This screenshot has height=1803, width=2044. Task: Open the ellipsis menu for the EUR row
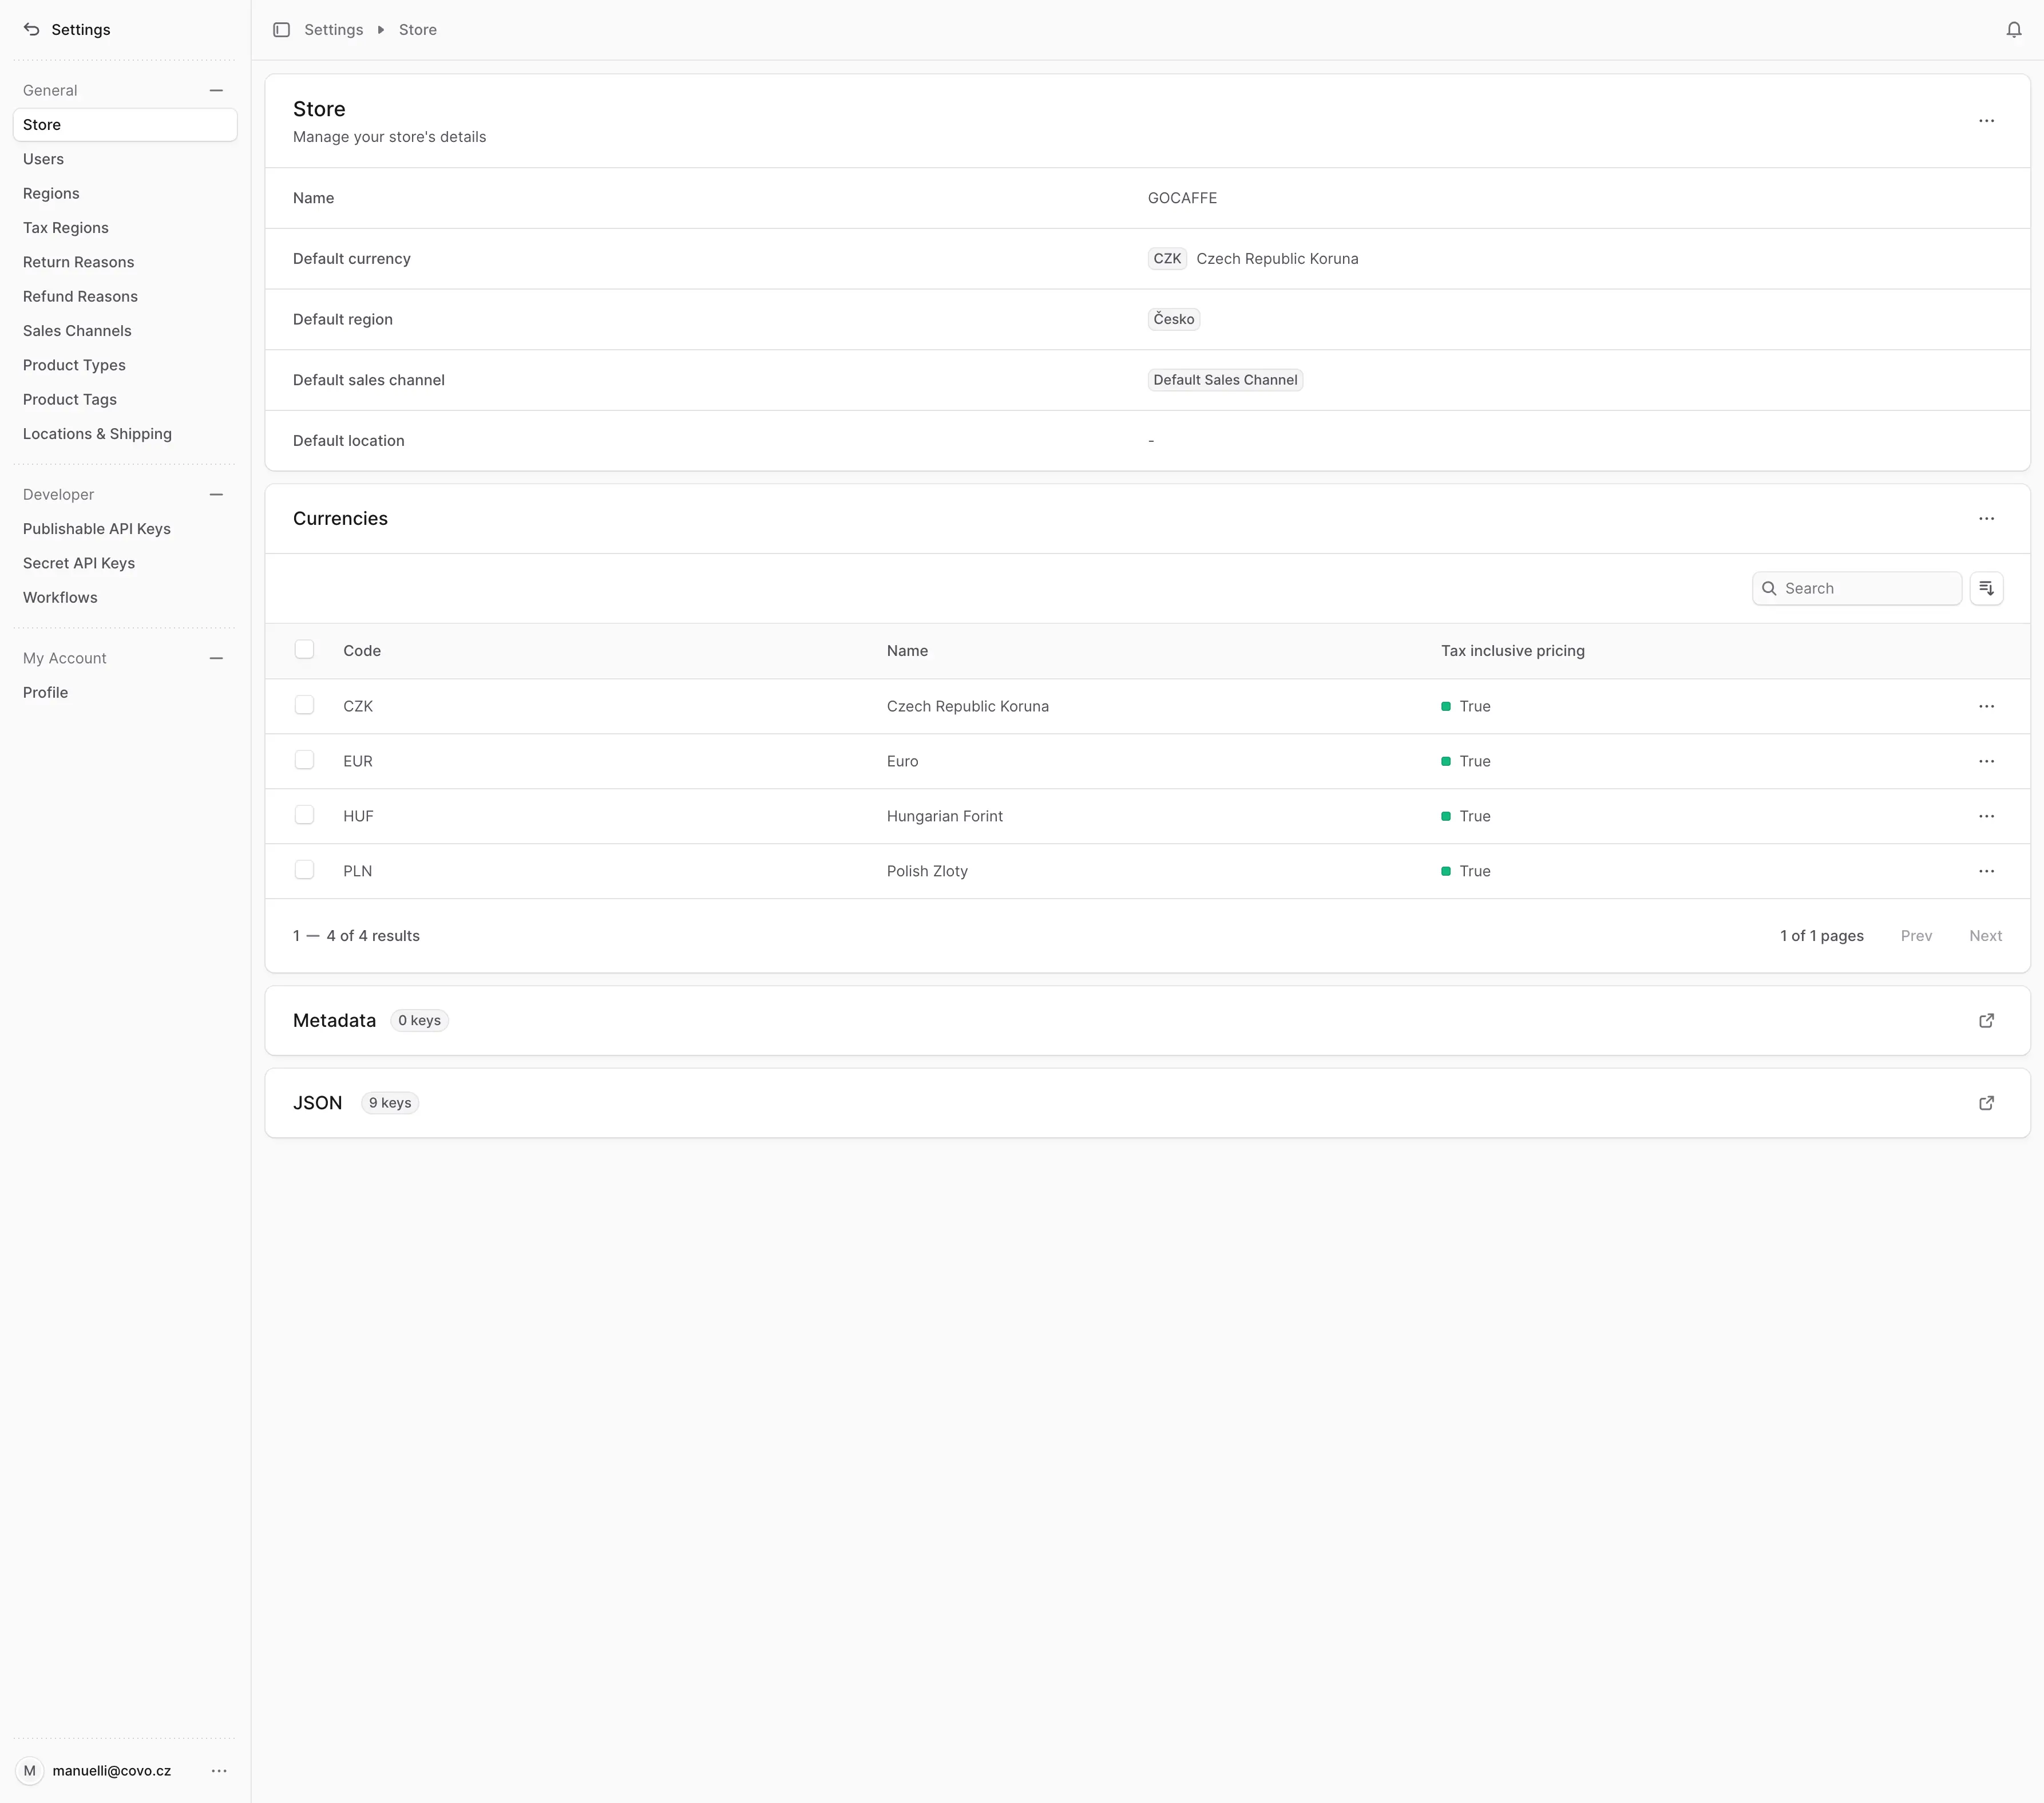(x=1987, y=761)
